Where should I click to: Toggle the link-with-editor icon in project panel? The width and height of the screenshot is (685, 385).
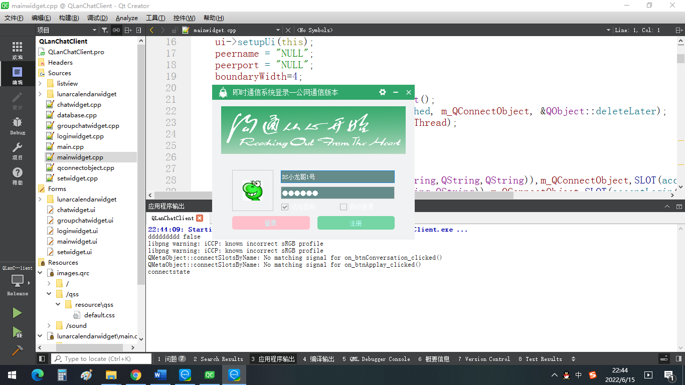click(116, 30)
